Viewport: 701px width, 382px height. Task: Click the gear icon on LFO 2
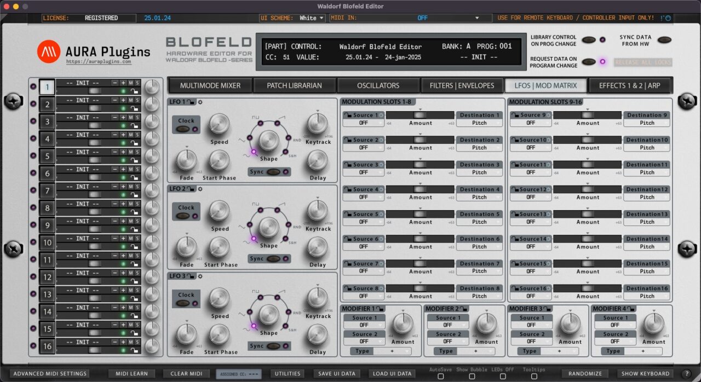tap(200, 188)
